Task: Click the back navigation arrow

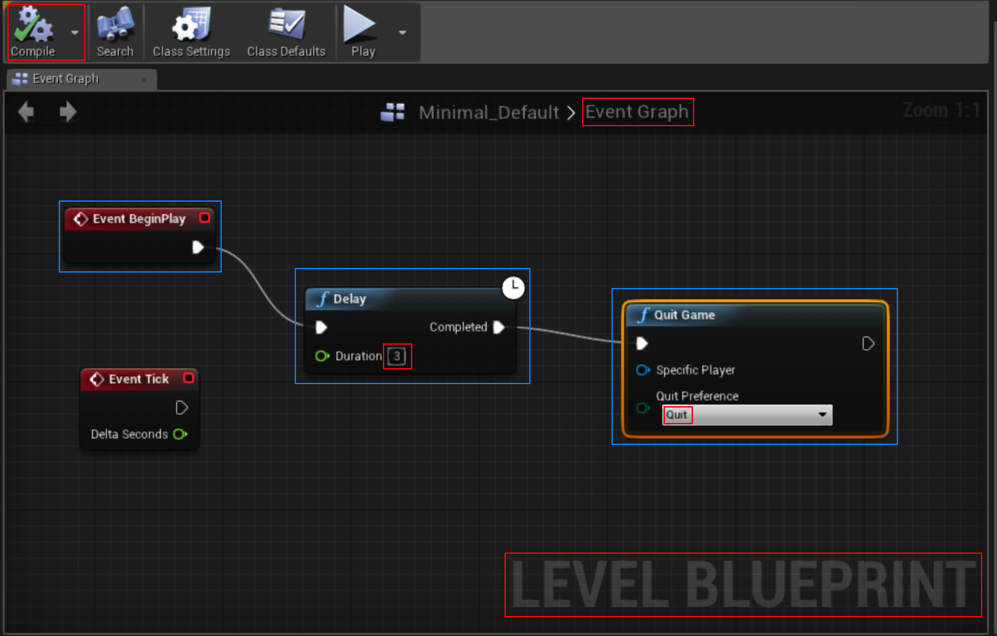Action: pyautogui.click(x=25, y=112)
